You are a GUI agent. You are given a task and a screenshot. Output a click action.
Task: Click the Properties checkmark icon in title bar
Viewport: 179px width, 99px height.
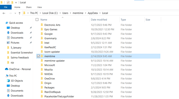click(8, 2)
